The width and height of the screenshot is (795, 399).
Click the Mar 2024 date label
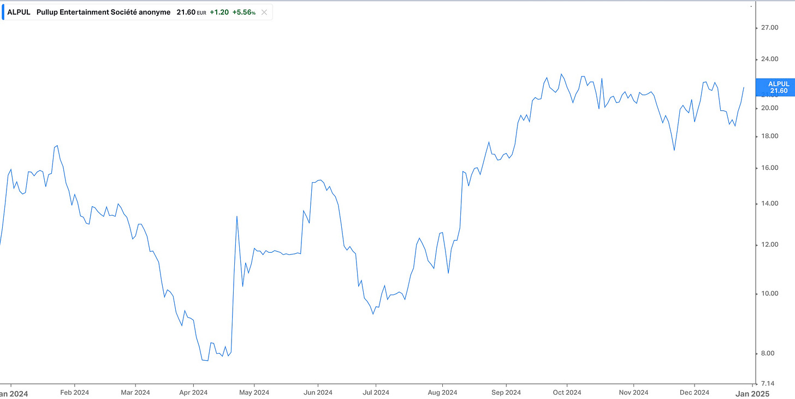pyautogui.click(x=135, y=392)
